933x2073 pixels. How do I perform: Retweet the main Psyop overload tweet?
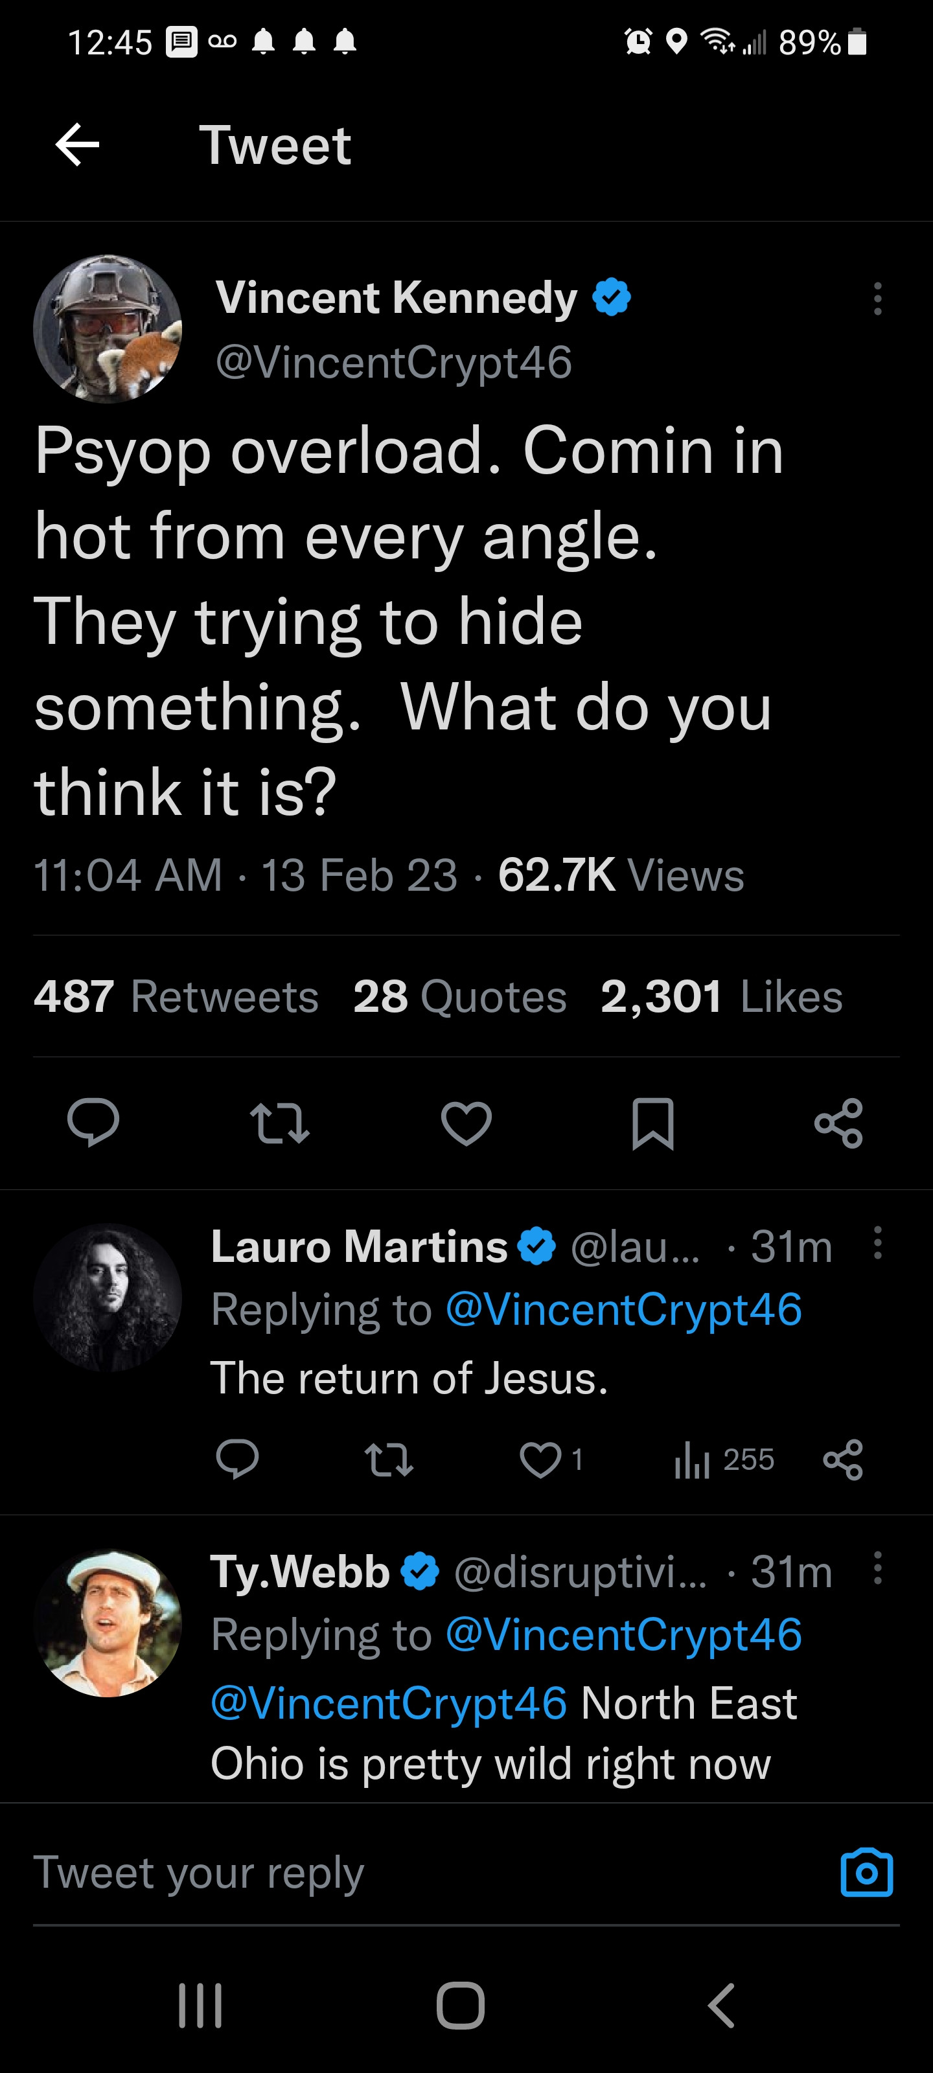click(279, 1123)
